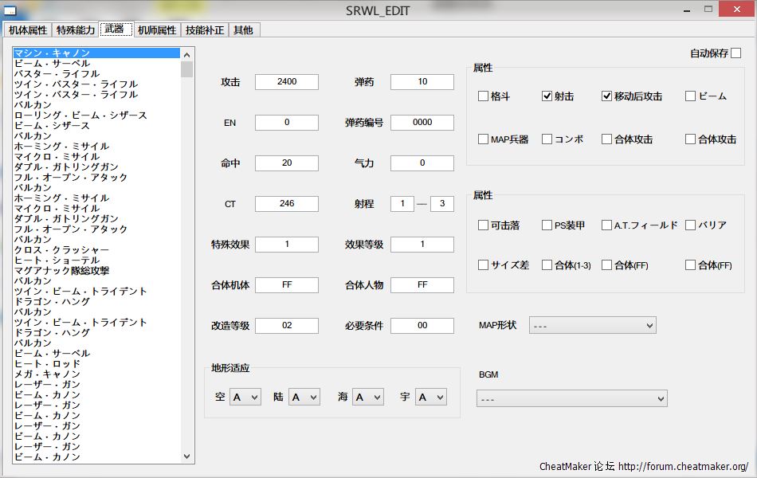Click the weapon list scroll up arrow
Viewport: 757px width, 478px height.
pyautogui.click(x=187, y=55)
